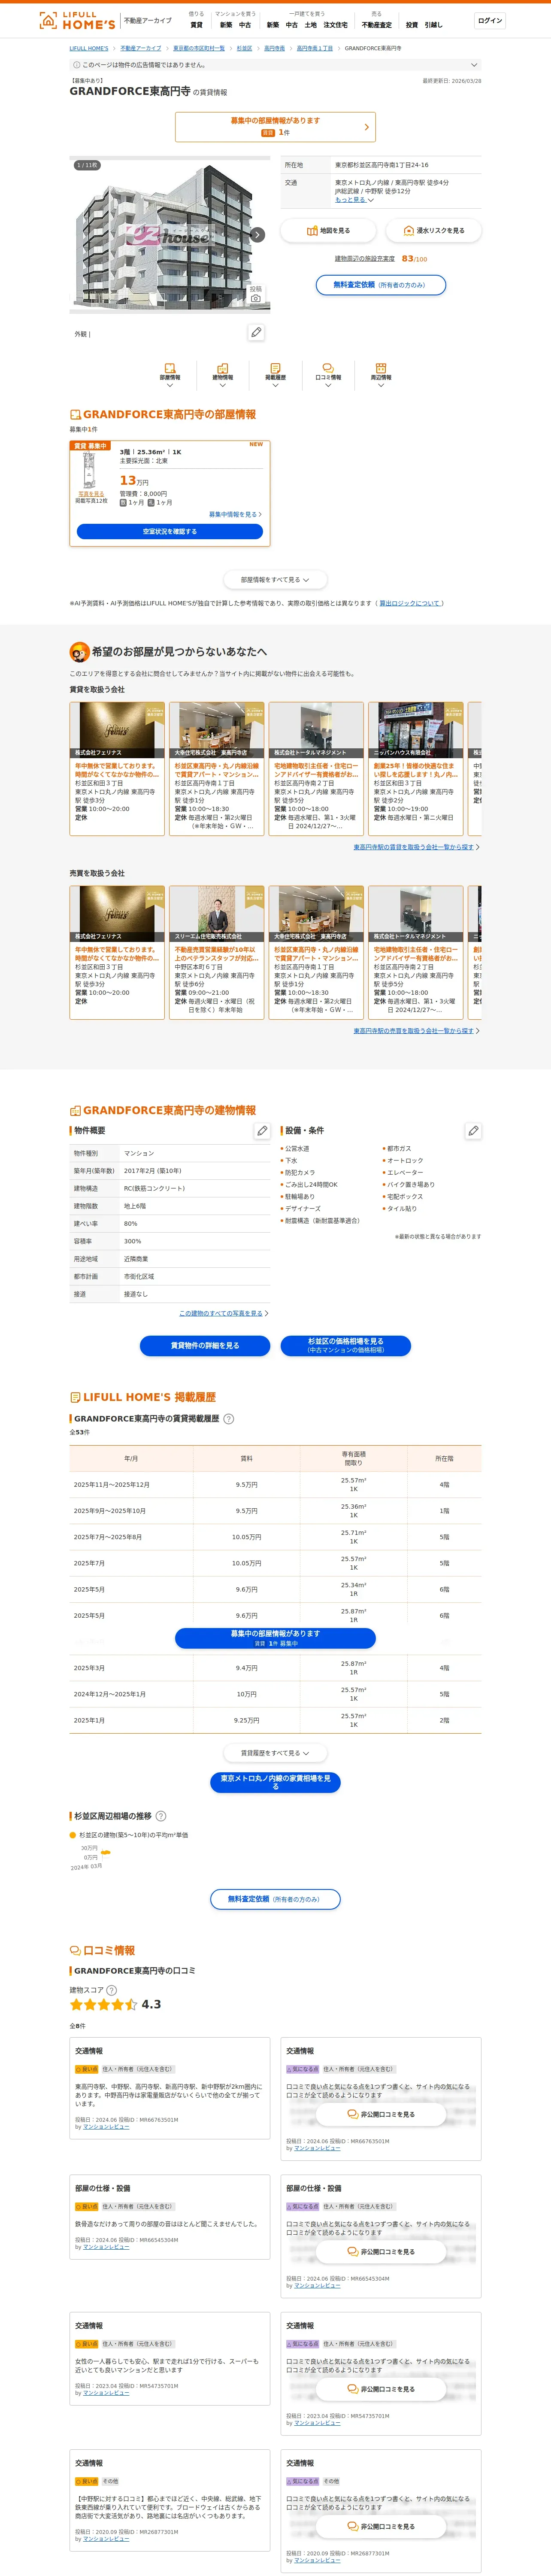Open the first 株式会社フェリナス rental company card
Viewport: 551px width, 2576px height.
117,768
